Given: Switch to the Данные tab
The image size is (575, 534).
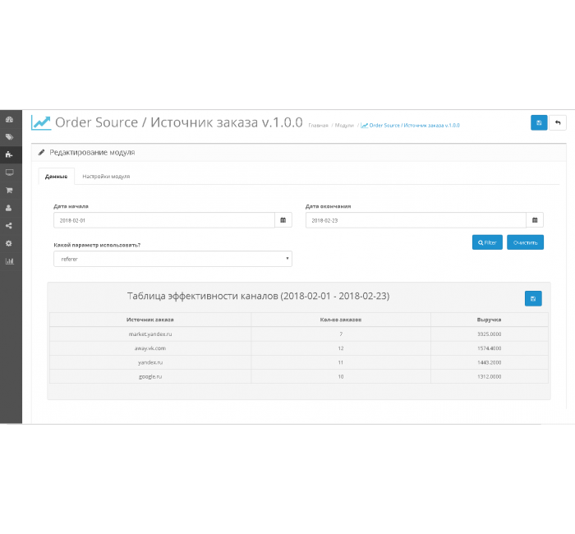Looking at the screenshot, I should point(56,177).
